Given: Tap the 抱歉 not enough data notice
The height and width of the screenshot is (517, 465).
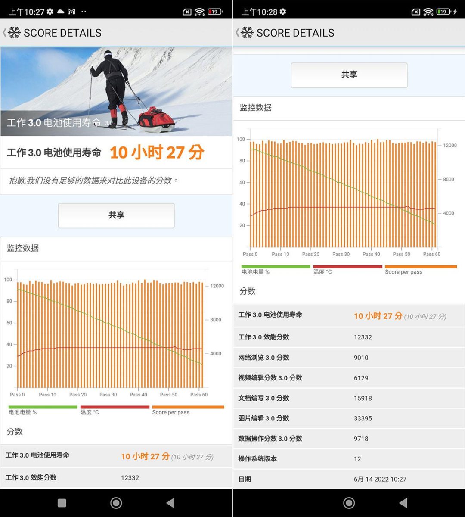Looking at the screenshot, I should [93, 180].
